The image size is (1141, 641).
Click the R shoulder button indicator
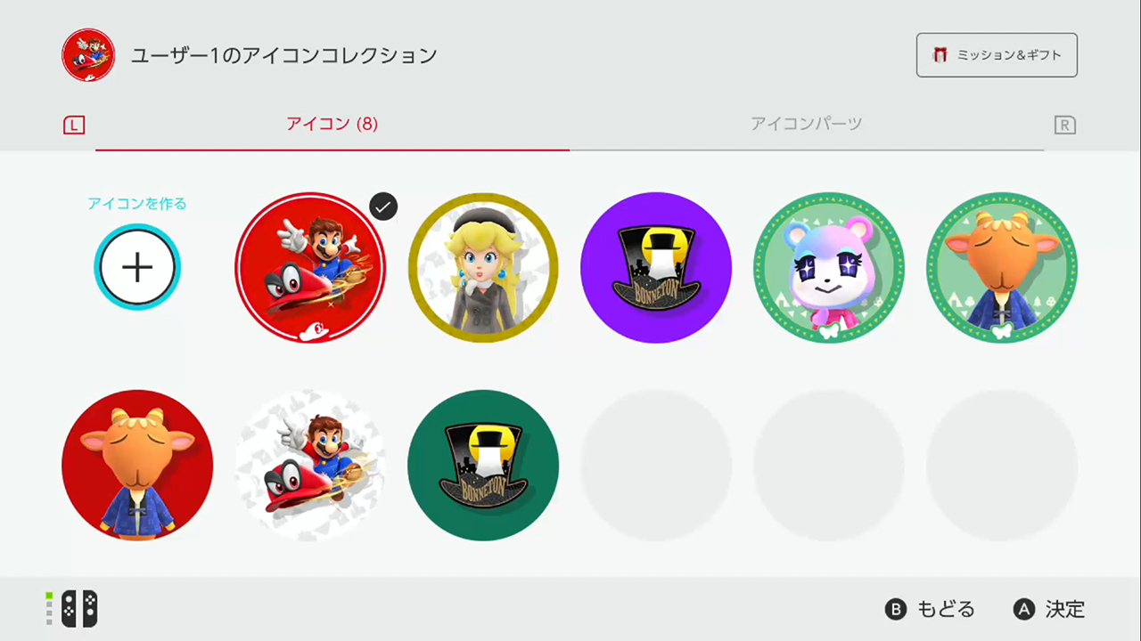(1064, 126)
